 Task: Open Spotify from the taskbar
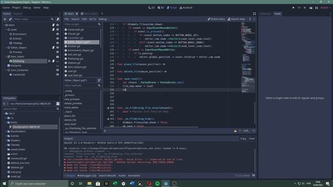[x=157, y=183]
